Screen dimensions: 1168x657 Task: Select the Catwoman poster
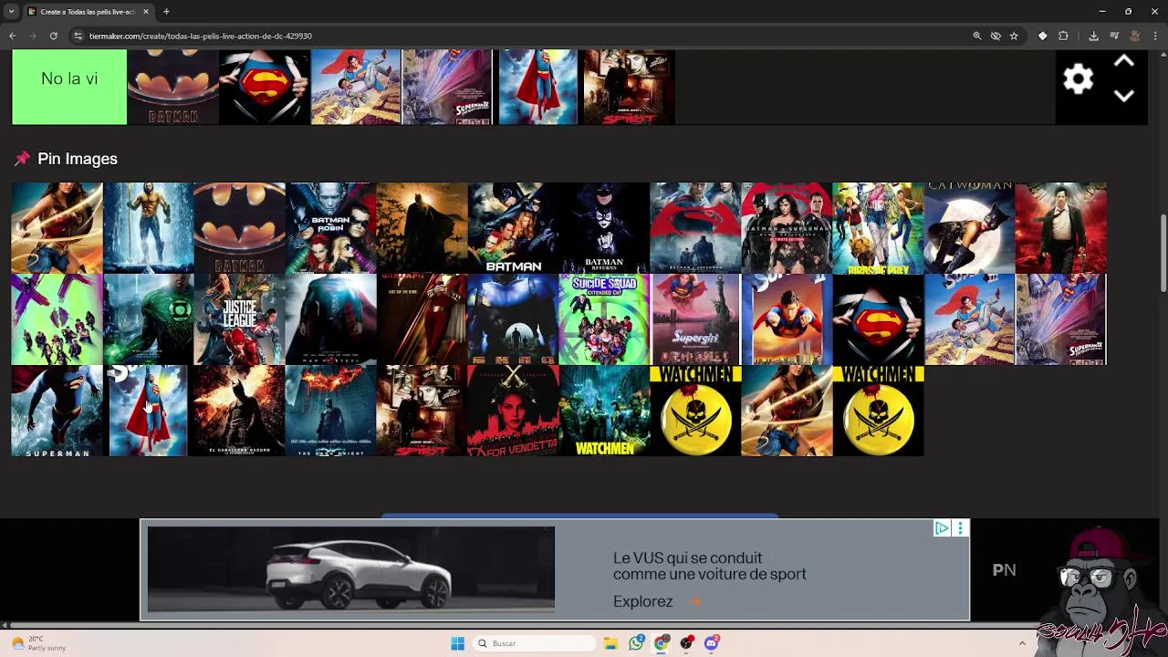pyautogui.click(x=969, y=228)
